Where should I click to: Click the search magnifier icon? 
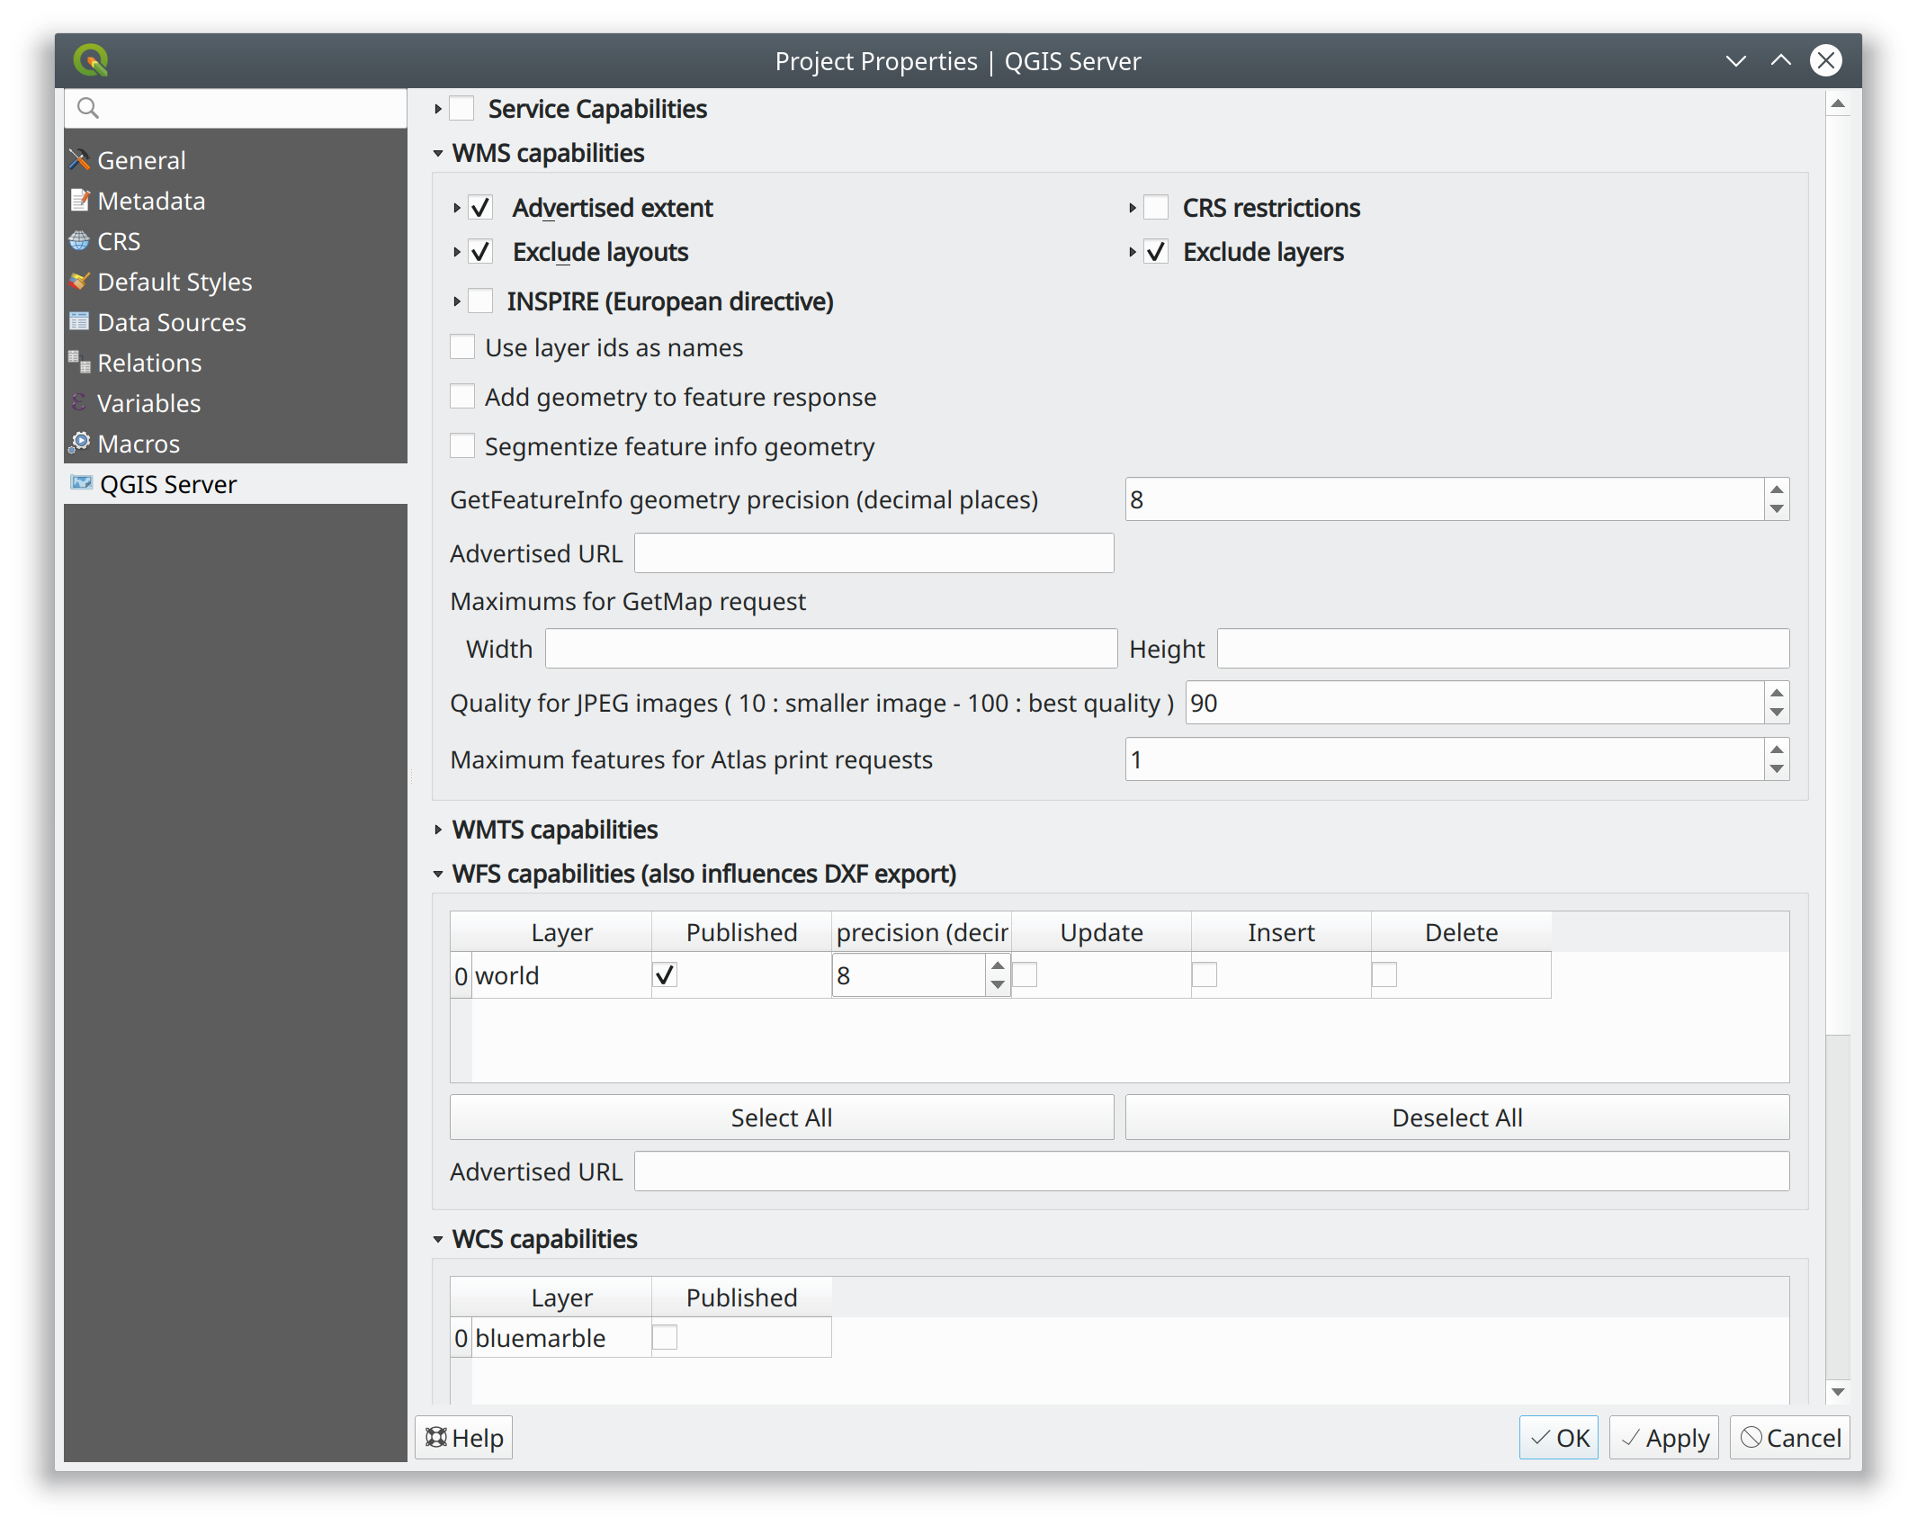(87, 108)
